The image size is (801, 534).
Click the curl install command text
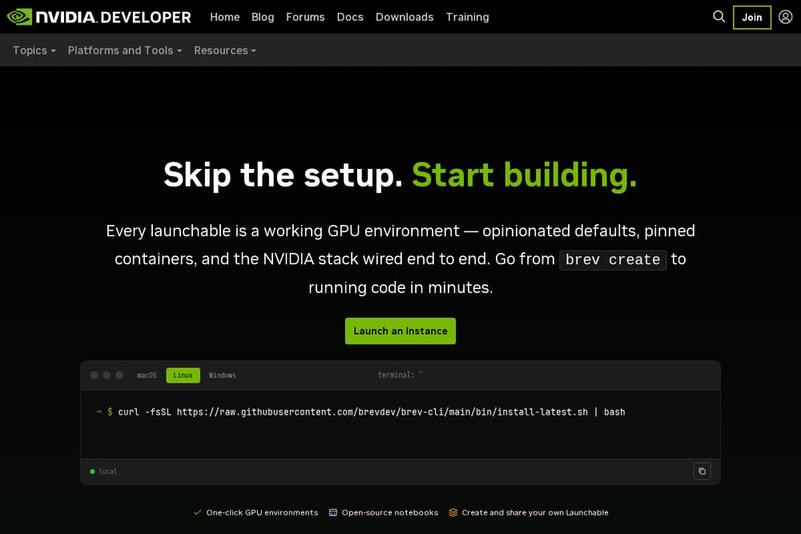tap(372, 412)
